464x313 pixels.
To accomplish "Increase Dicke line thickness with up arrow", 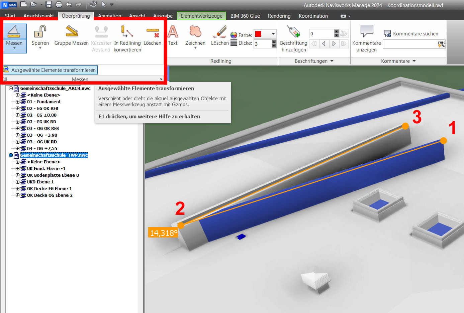I will pos(274,42).
